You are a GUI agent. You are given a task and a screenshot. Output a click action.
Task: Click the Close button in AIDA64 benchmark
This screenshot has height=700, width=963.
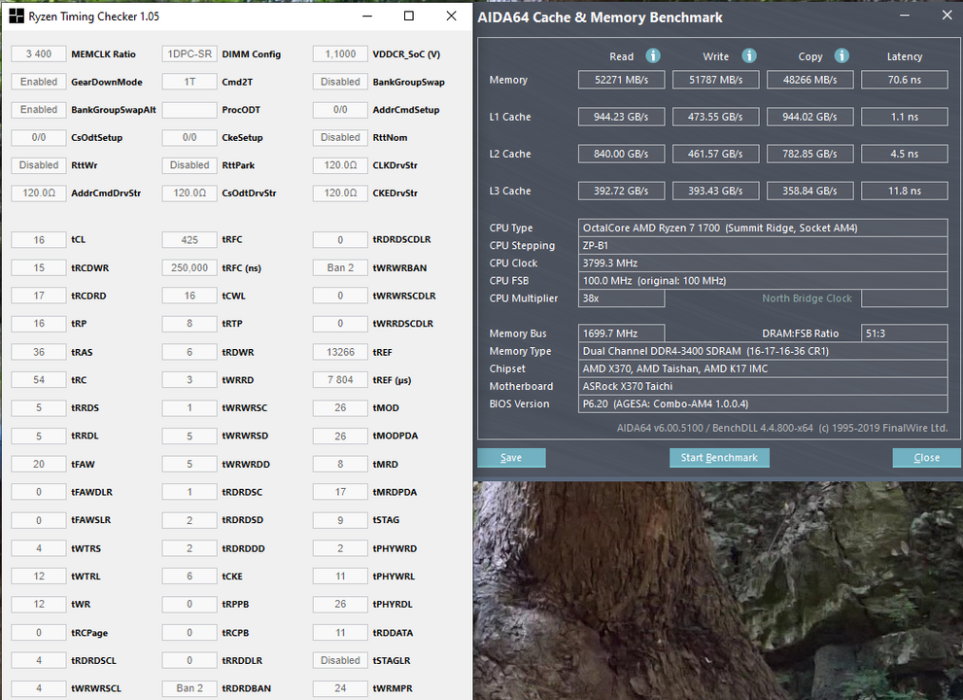click(x=926, y=457)
